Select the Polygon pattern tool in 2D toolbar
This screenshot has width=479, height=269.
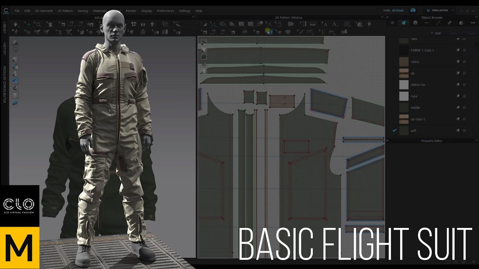coord(232,24)
